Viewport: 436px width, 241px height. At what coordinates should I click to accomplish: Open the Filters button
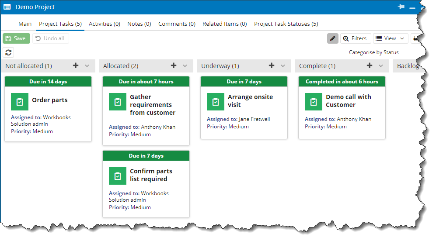(x=355, y=38)
